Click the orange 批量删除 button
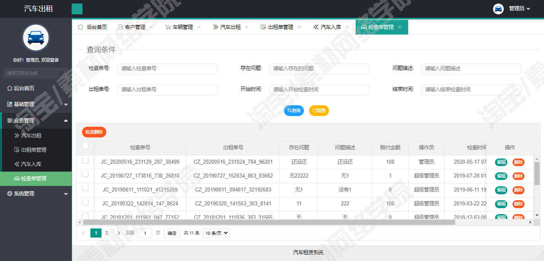Screen dimensions: 544x261 [x=94, y=132]
